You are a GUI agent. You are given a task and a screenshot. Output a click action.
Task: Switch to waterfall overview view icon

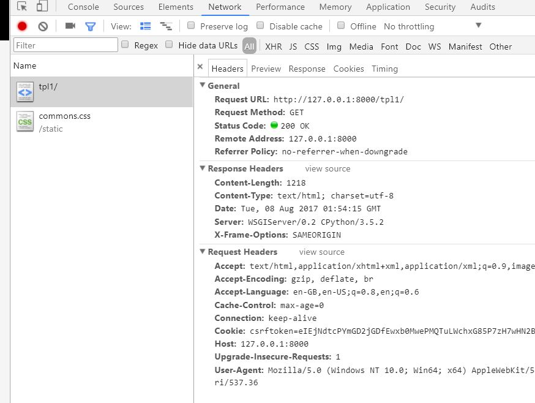tap(166, 26)
